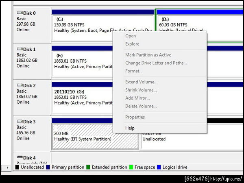Click the Logical drive legend text

(175, 167)
